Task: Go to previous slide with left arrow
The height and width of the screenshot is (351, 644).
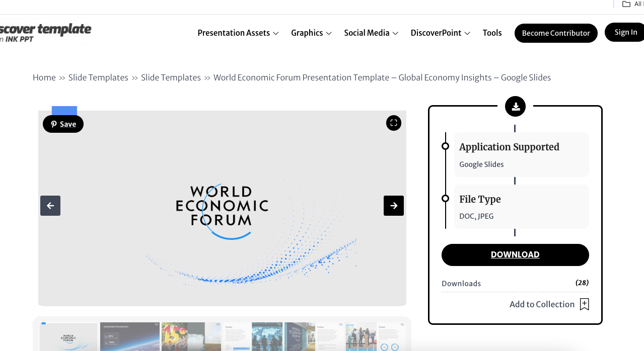Action: point(50,206)
